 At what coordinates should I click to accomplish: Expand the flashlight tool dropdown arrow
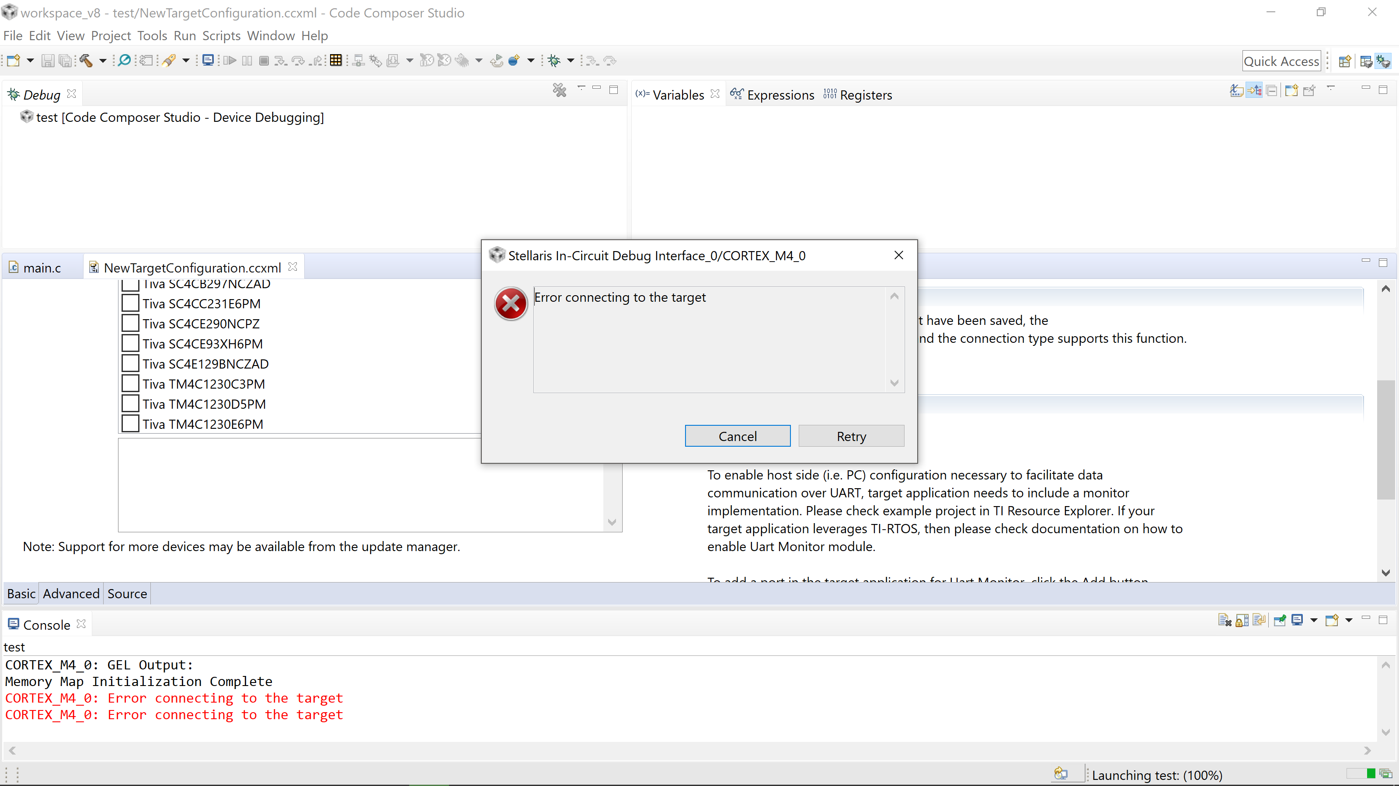[186, 61]
